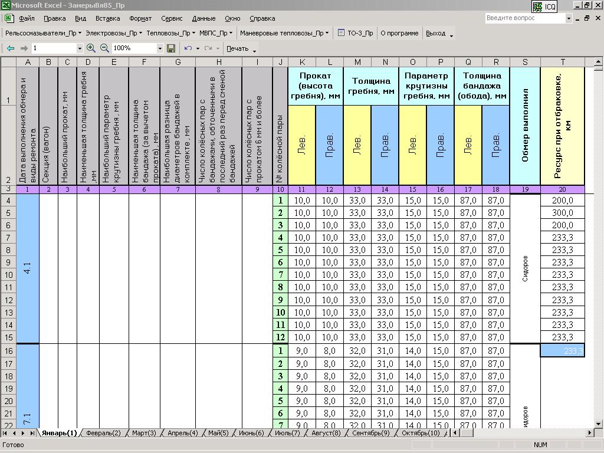Save the workbook with the floppy disk icon
Image resolution: width=604 pixels, height=453 pixels.
171,48
